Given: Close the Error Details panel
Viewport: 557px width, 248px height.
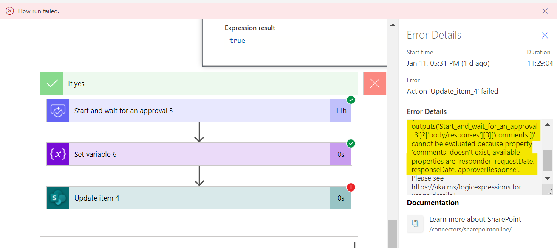Looking at the screenshot, I should click(x=545, y=36).
